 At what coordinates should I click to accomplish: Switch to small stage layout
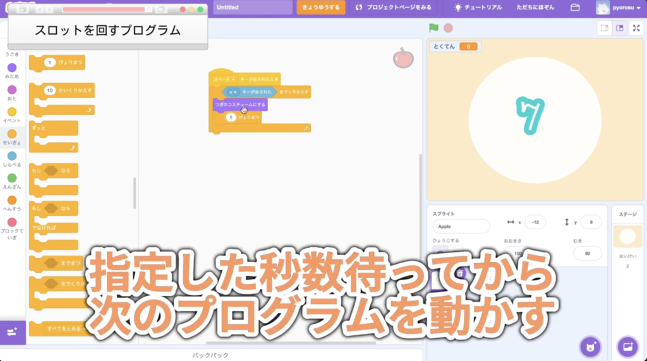(605, 28)
